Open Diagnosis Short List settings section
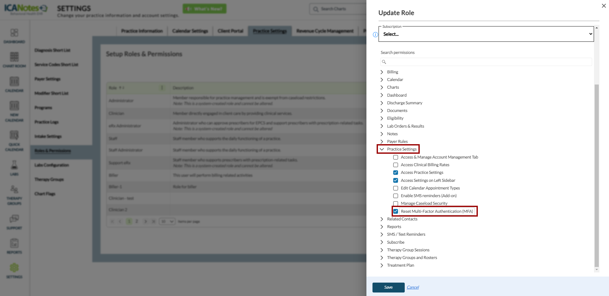This screenshot has height=296, width=609. 52,50
